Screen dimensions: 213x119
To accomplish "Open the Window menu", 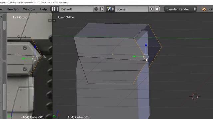I will [29, 9].
